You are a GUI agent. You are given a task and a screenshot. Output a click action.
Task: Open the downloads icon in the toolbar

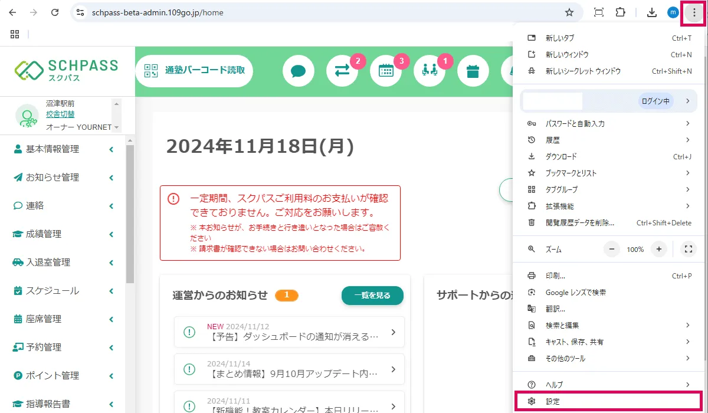tap(652, 12)
